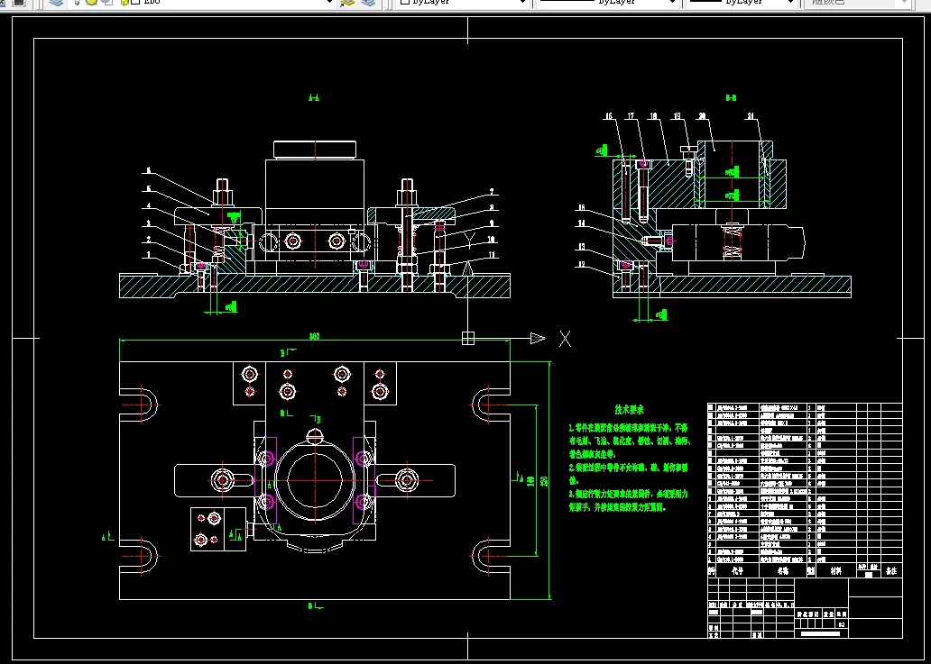
Task: Click the UCS X axis label
Action: (565, 339)
